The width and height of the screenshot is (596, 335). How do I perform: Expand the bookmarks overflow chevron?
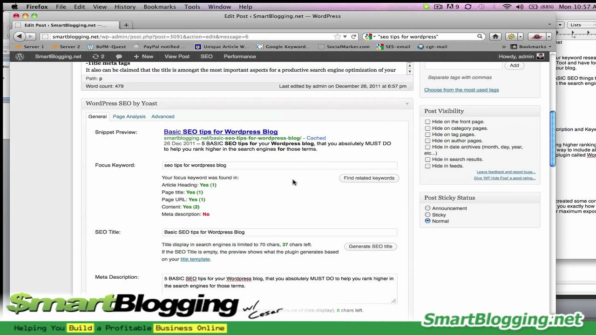click(504, 47)
